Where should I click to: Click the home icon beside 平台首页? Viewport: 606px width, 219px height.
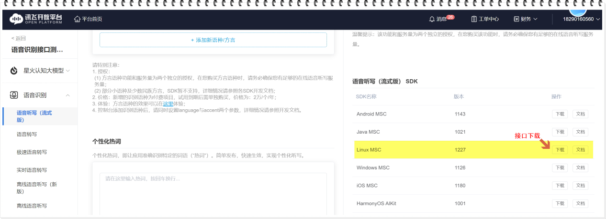coord(77,19)
